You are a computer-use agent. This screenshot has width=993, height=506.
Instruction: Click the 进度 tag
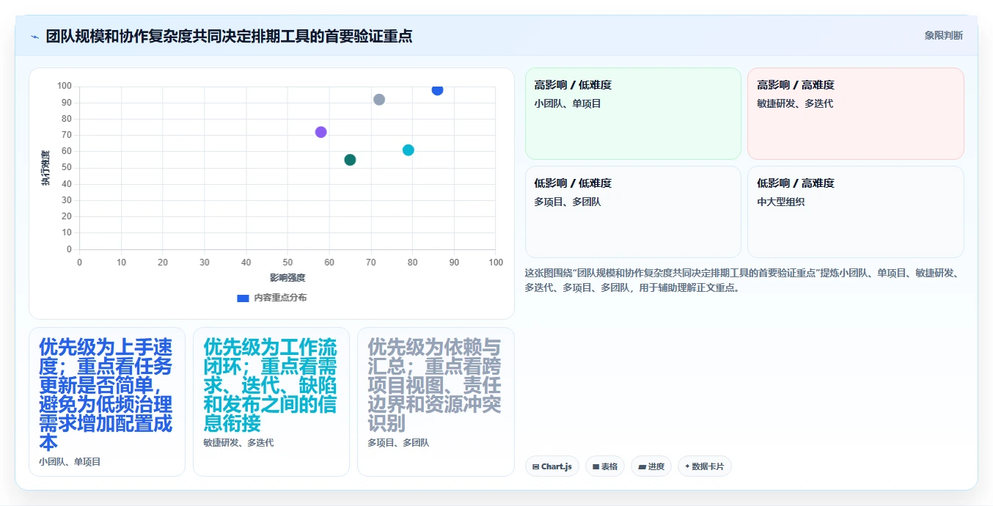(x=651, y=466)
